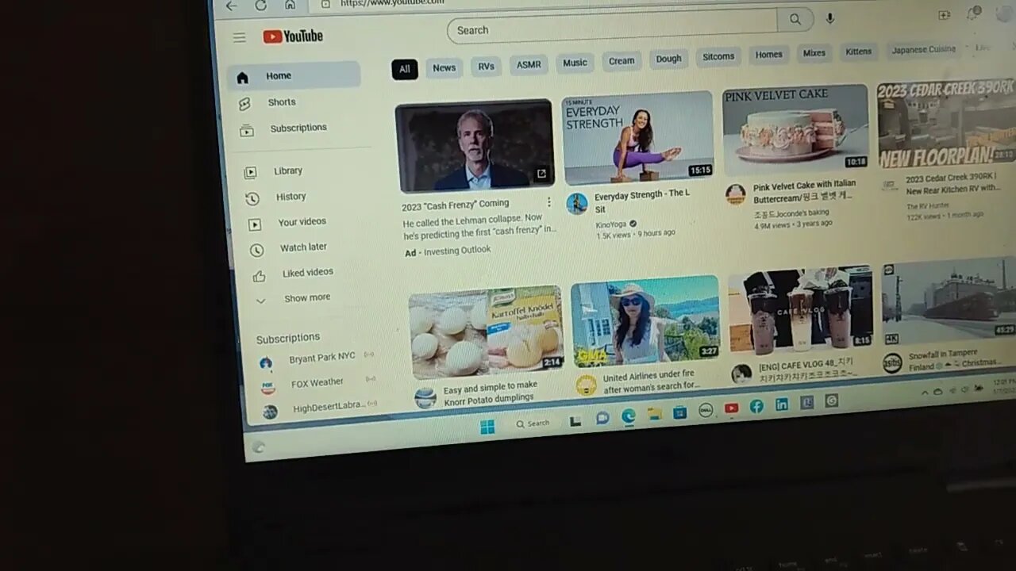
Task: Select the Mixes filter chip
Action: pyautogui.click(x=814, y=53)
